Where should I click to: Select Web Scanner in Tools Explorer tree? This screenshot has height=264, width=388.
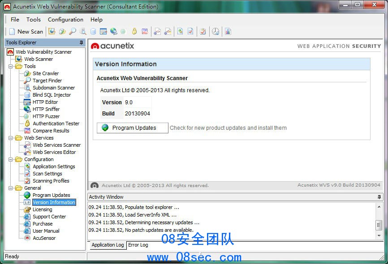tap(39, 59)
